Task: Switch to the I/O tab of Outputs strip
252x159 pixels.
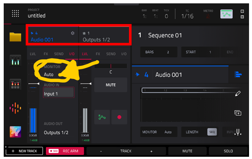Action: (x=124, y=54)
